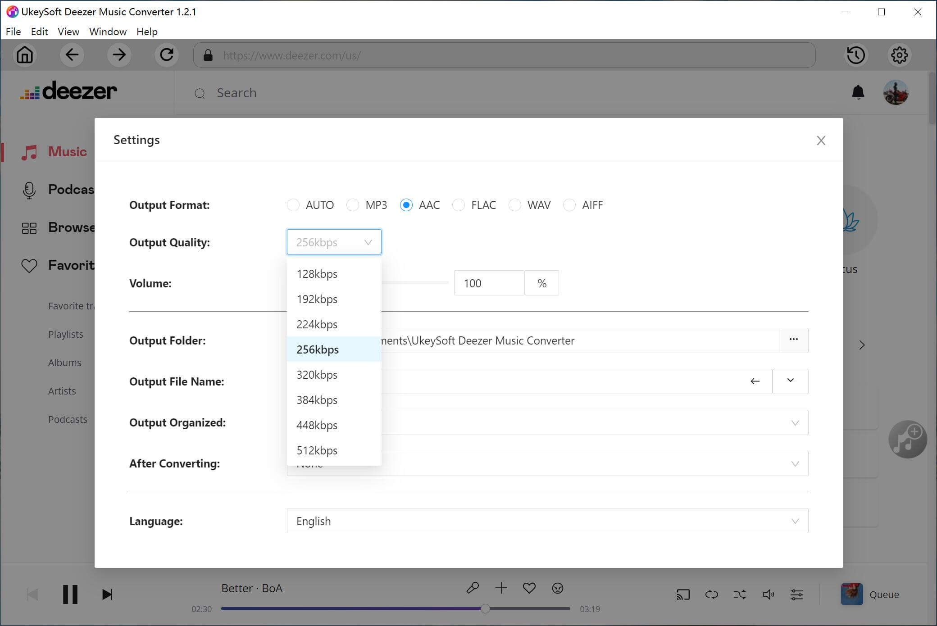
Task: Close the Settings dialog
Action: (821, 141)
